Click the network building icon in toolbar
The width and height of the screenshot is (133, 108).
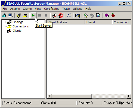pyautogui.click(x=4, y=15)
